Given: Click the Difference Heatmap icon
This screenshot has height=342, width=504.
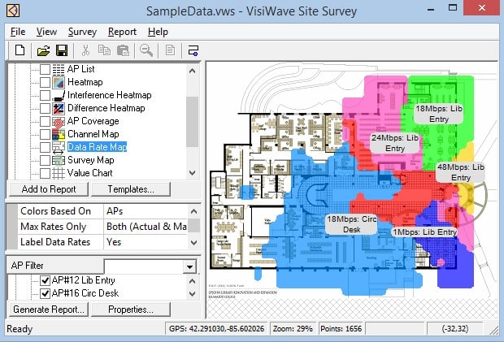Looking at the screenshot, I should click(59, 109).
